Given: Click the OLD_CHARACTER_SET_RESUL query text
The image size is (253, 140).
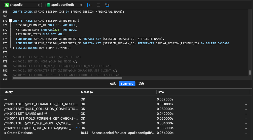Looking at the screenshot, I should pyautogui.click(x=41, y=104).
